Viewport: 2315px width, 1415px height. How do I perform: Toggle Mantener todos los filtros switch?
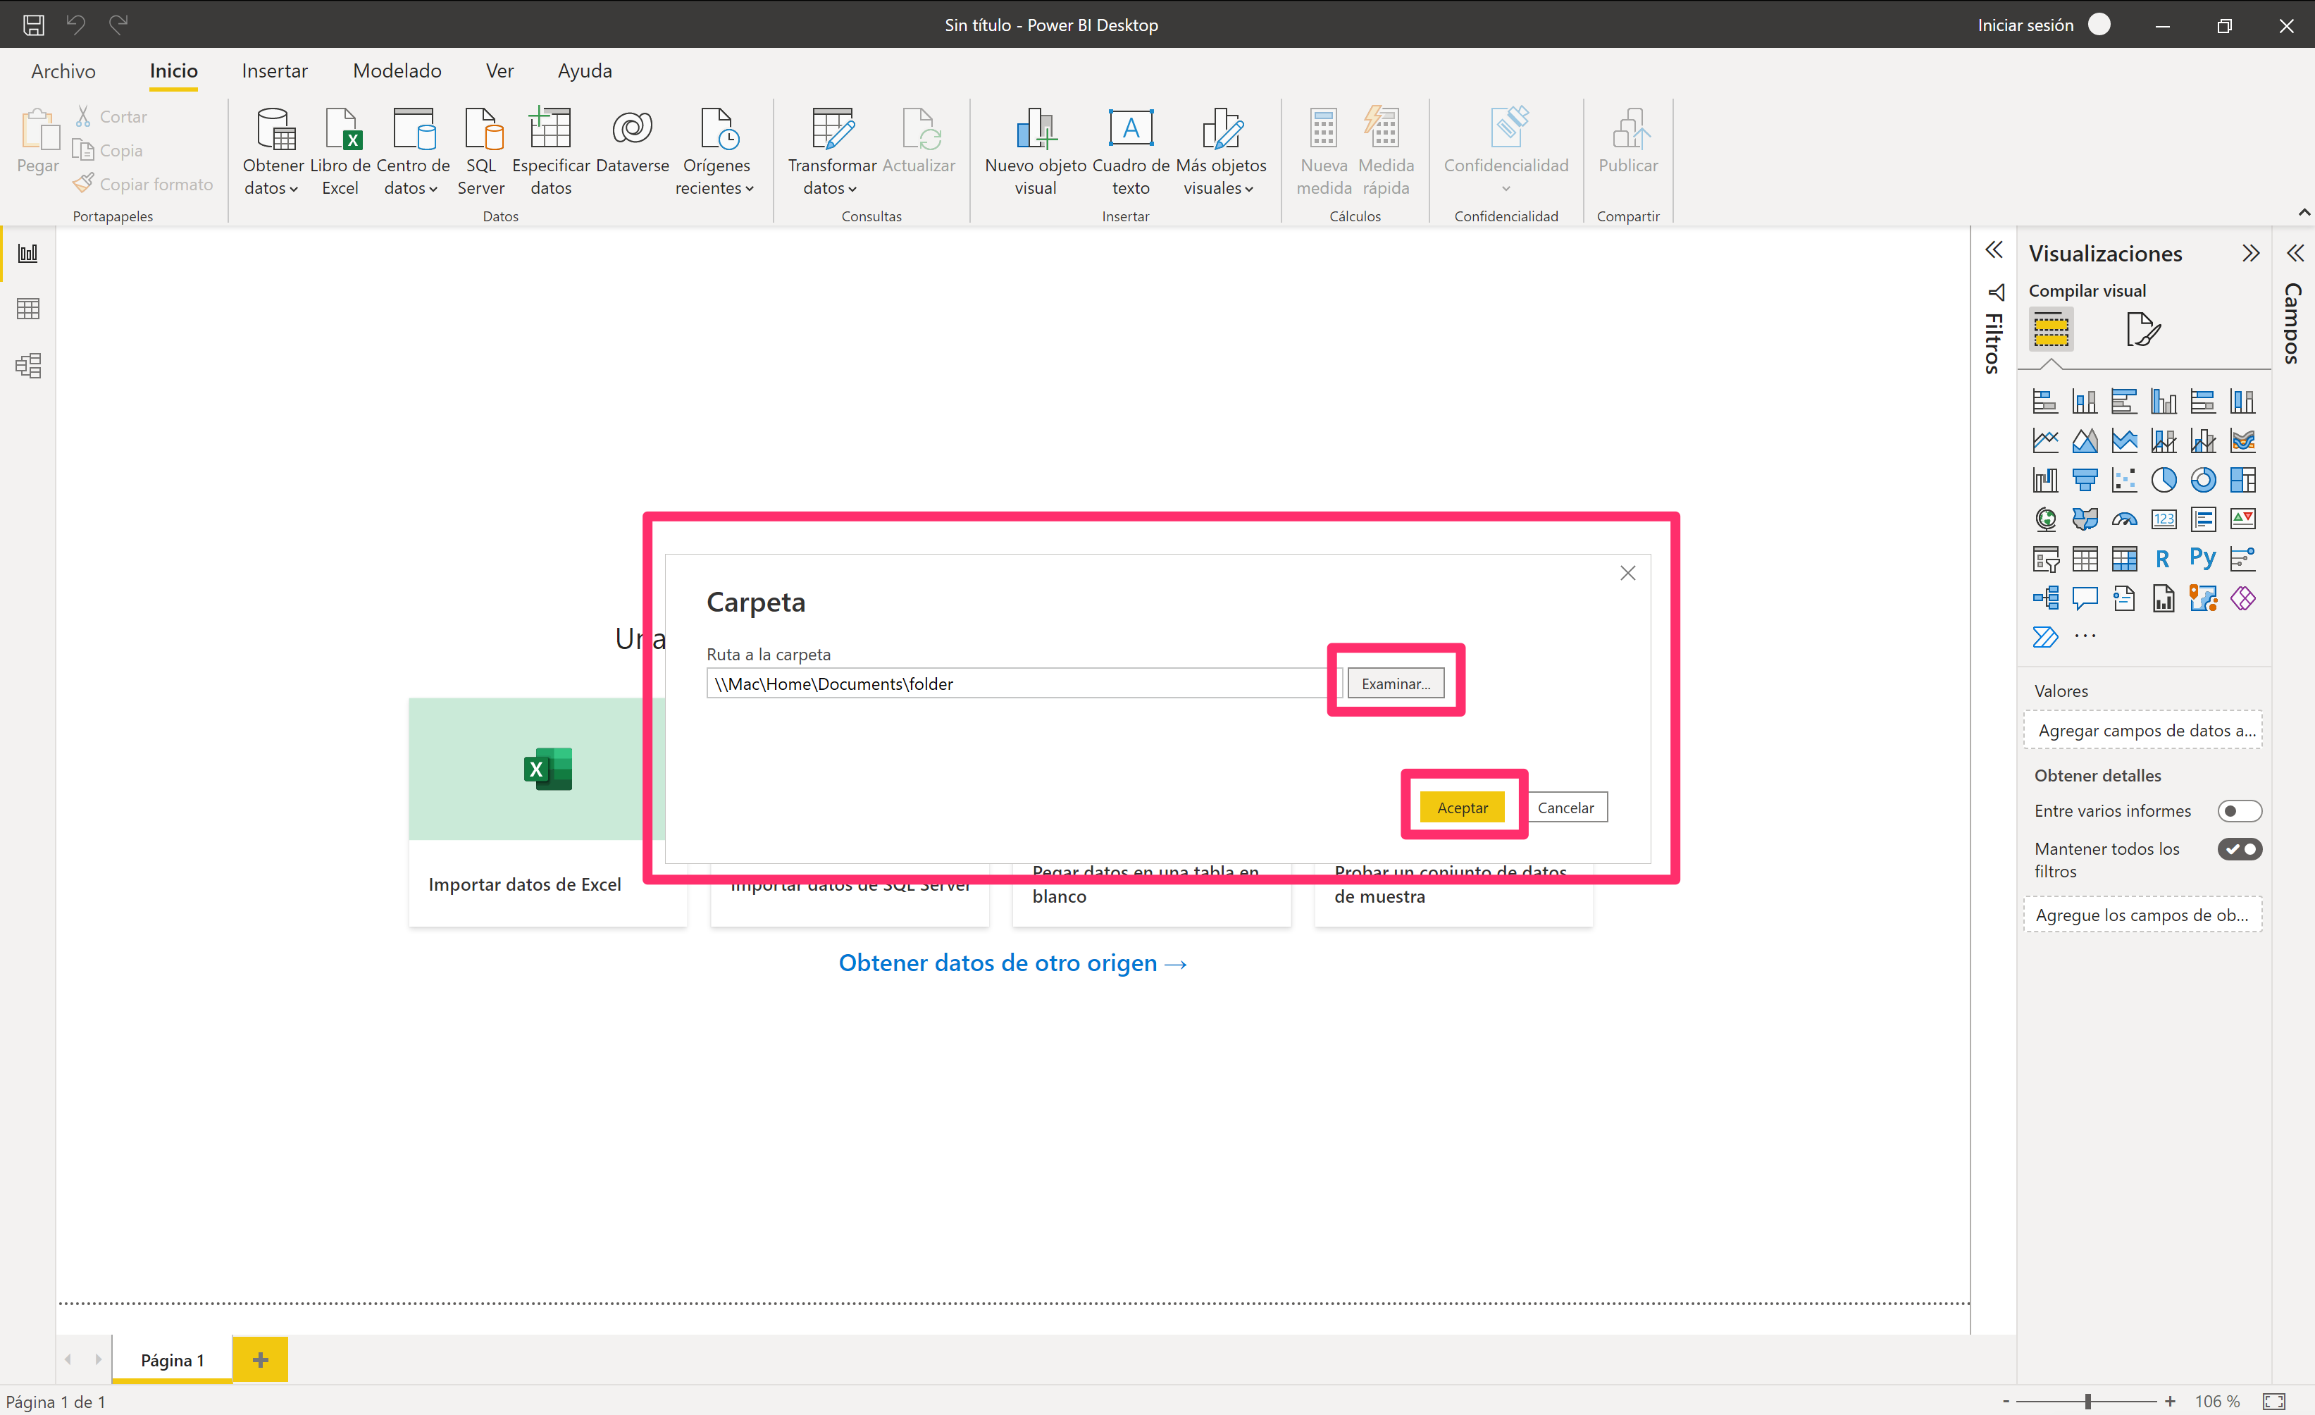2240,849
